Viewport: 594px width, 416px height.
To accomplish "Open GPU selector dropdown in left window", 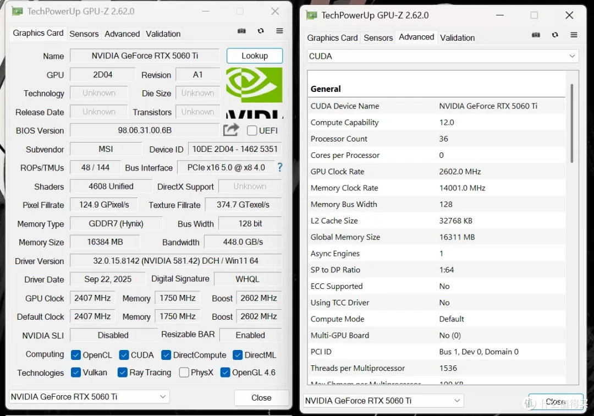I will 89,397.
